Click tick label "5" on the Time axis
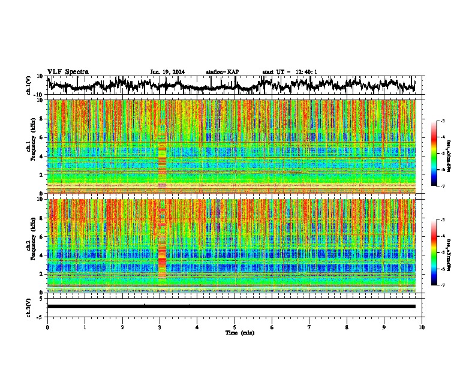This screenshot has width=475, height=367. 235,327
